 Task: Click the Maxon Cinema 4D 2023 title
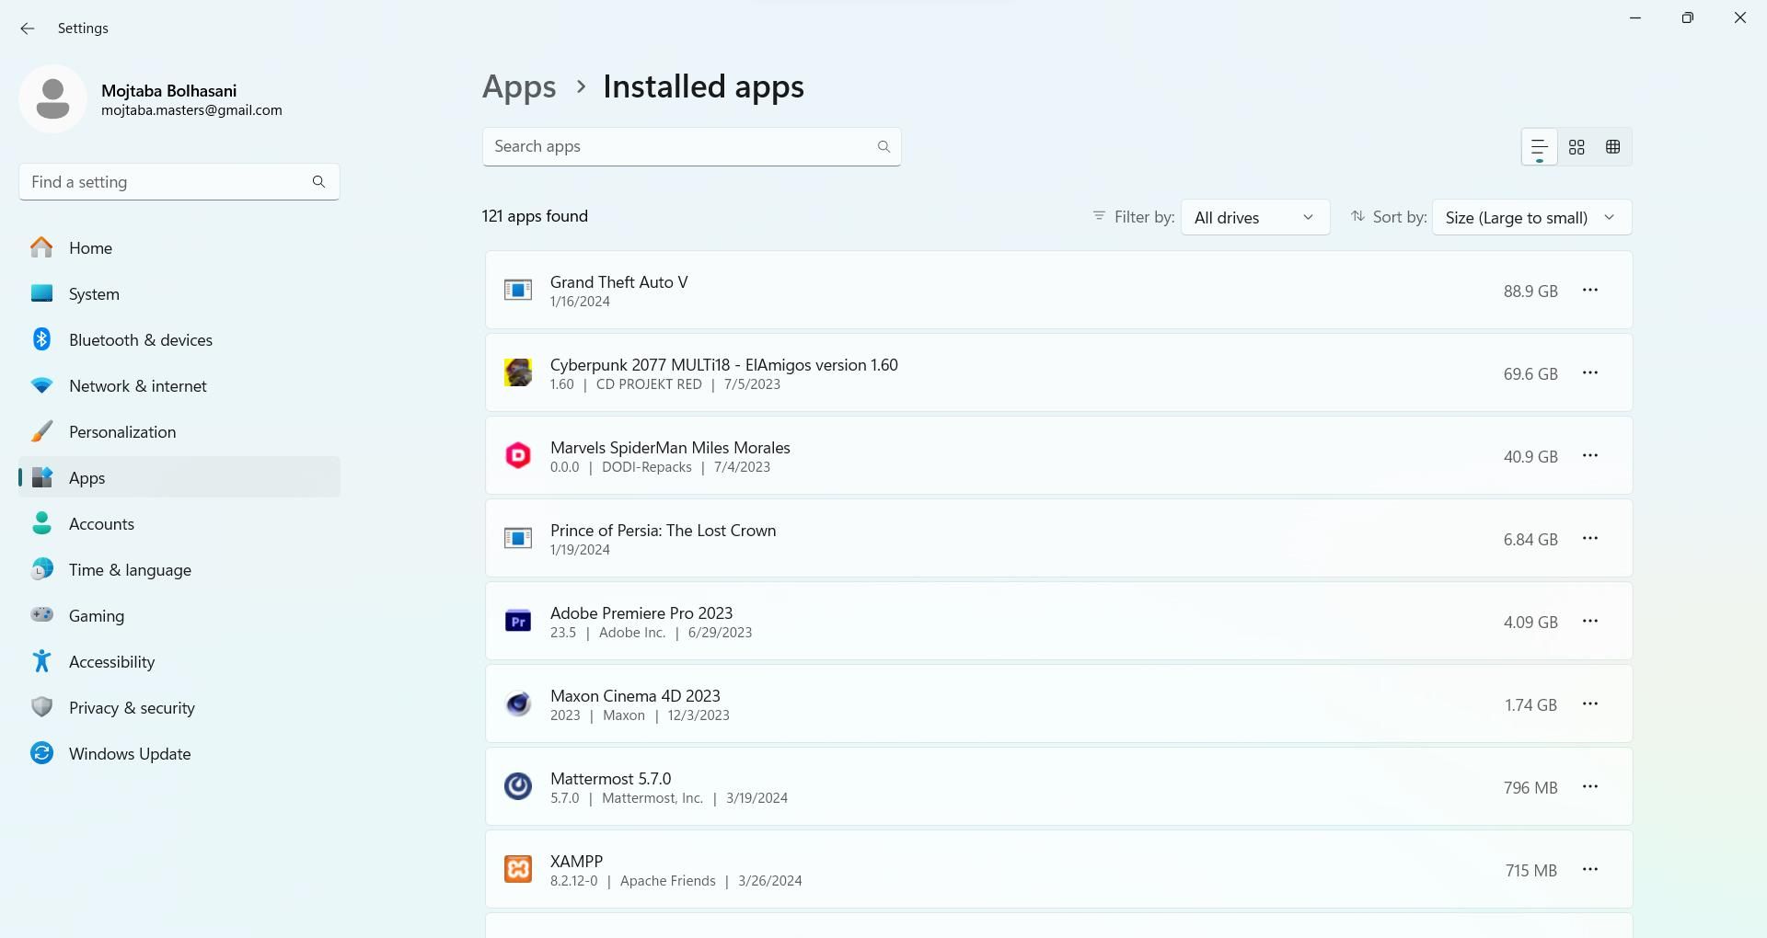[635, 696]
